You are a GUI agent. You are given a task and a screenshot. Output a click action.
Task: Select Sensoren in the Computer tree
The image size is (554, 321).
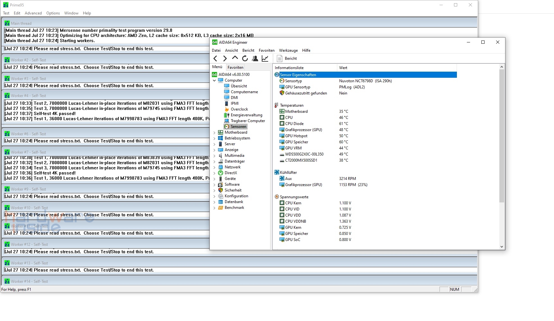click(x=238, y=127)
